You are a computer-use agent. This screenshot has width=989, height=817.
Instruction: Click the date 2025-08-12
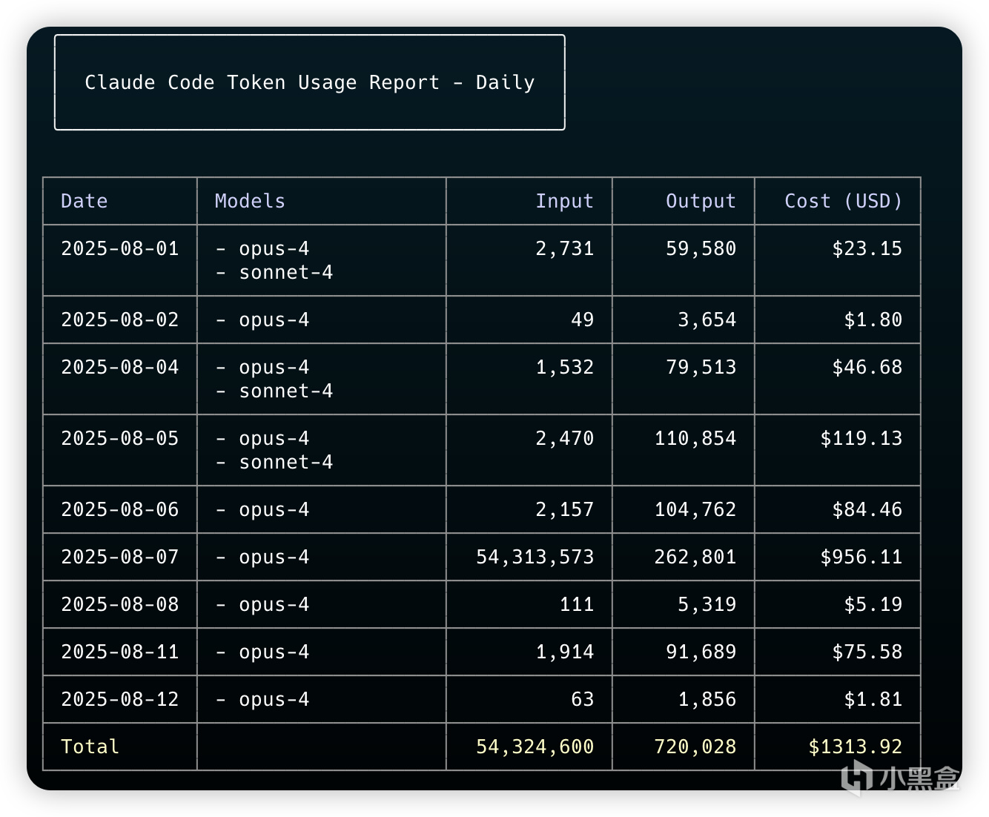pyautogui.click(x=120, y=699)
